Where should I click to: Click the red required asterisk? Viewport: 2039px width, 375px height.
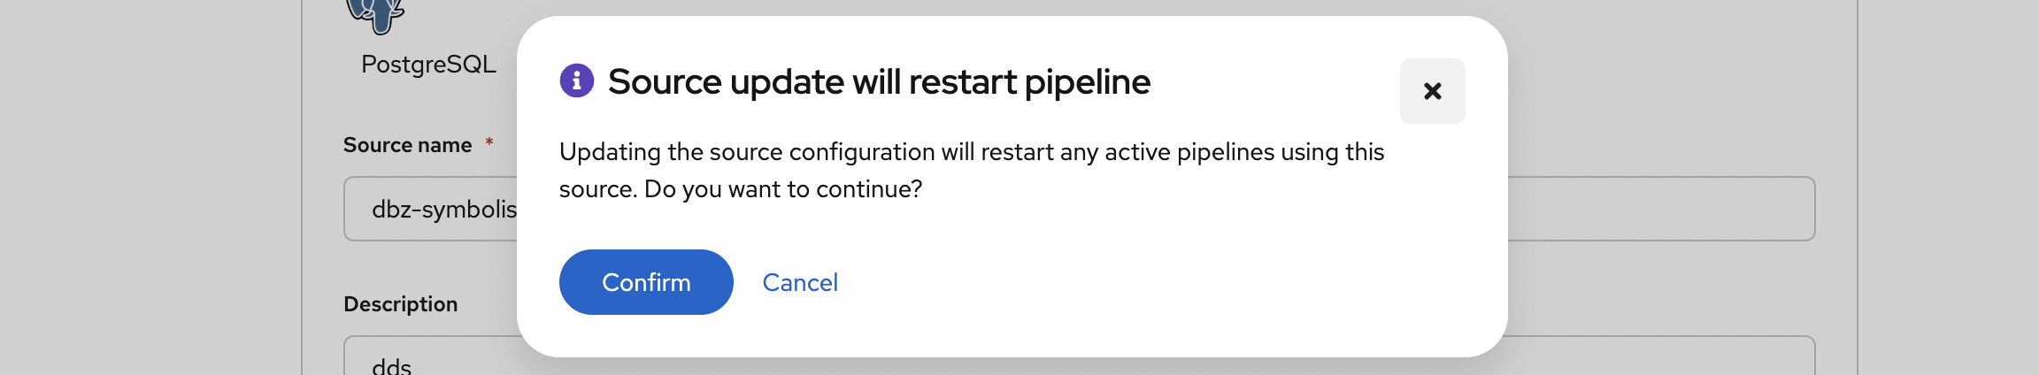tap(489, 142)
